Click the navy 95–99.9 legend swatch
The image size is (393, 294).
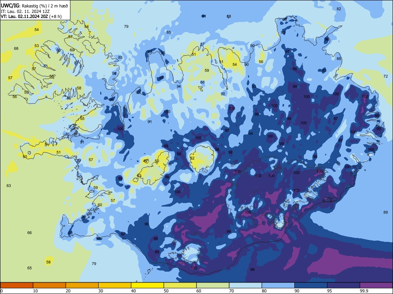343,285
